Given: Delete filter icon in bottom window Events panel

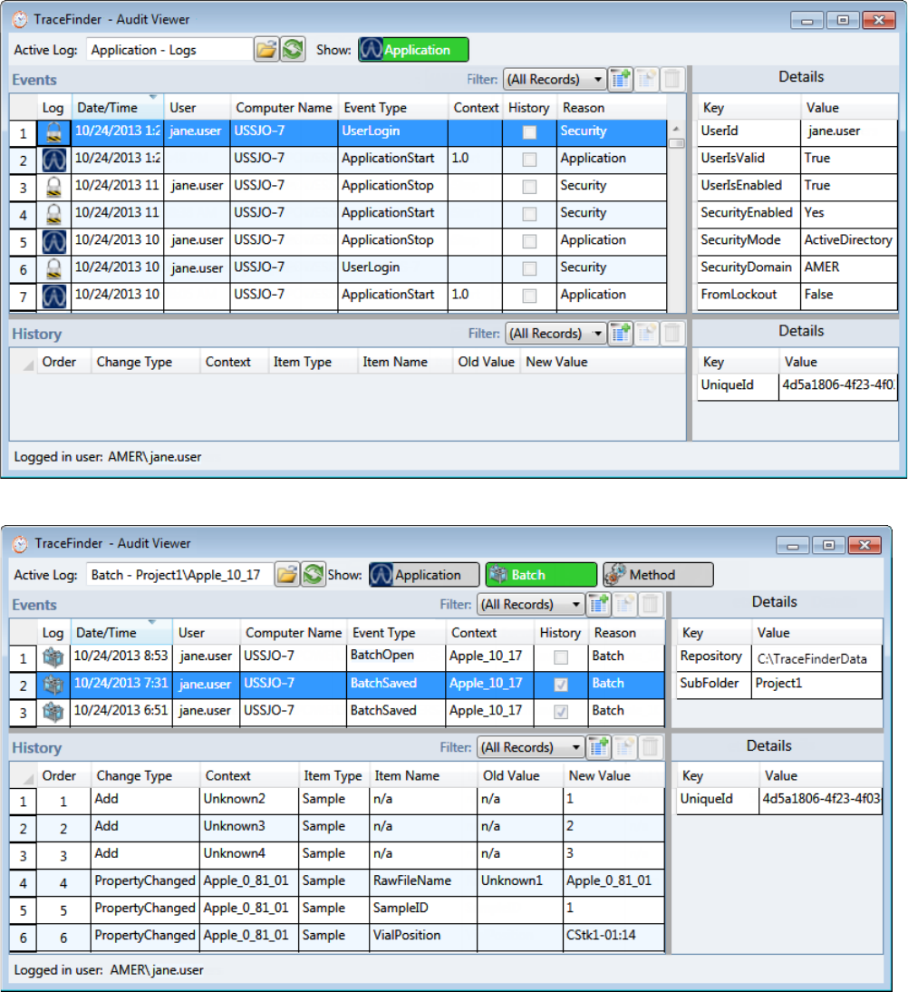Looking at the screenshot, I should coord(650,604).
